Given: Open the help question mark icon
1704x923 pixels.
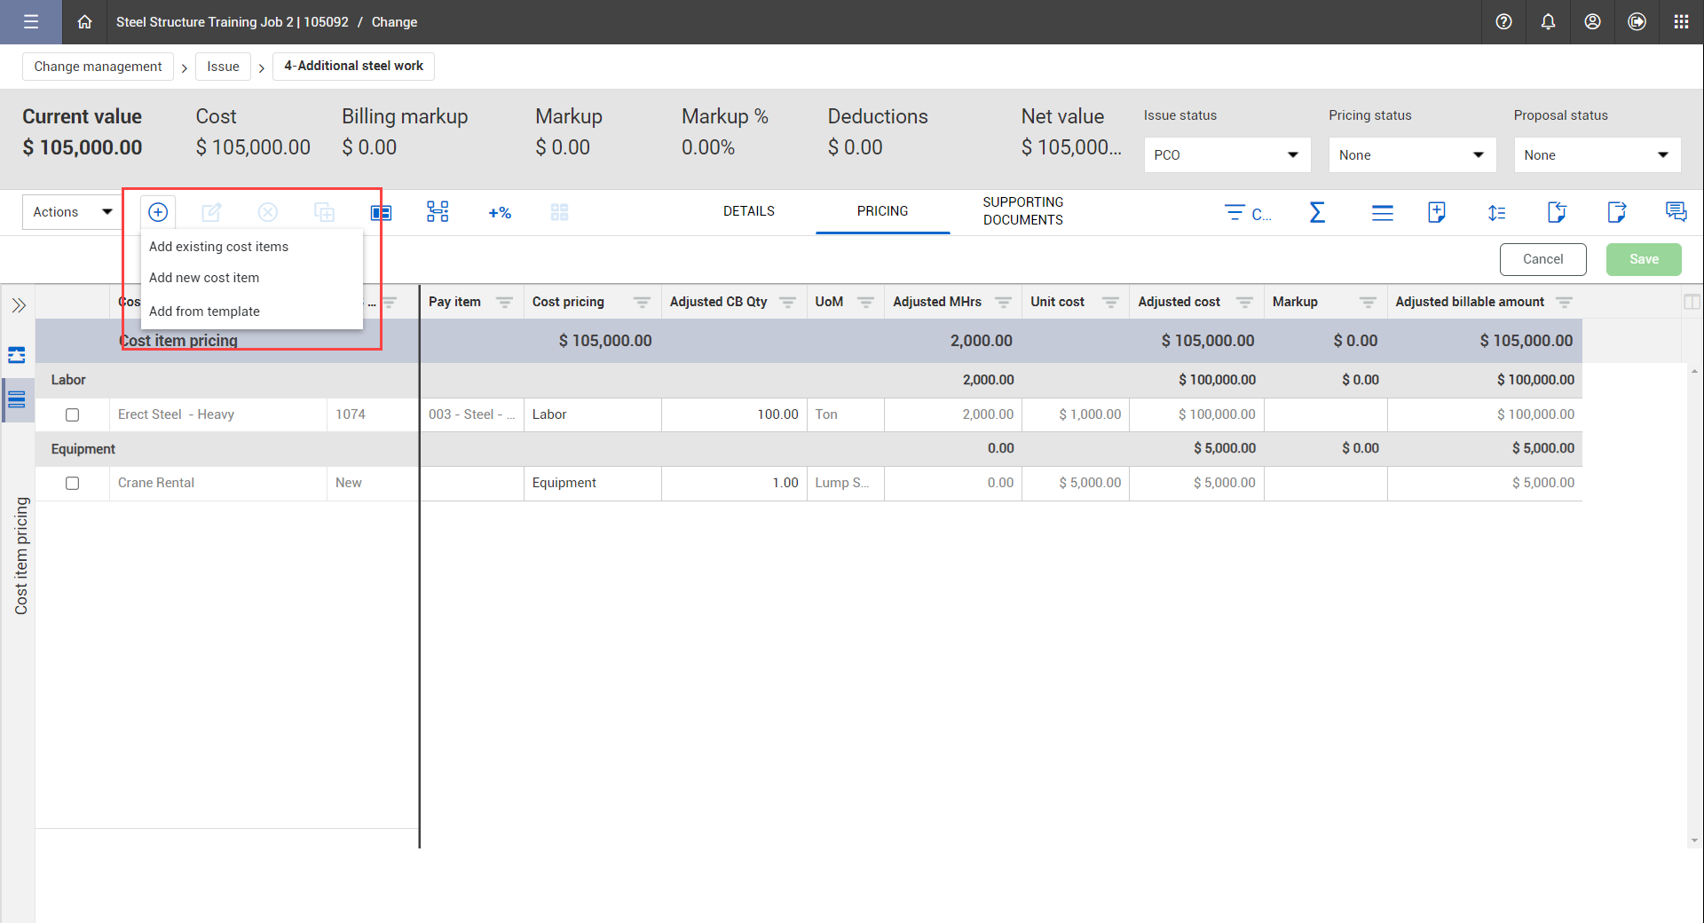Looking at the screenshot, I should tap(1503, 22).
